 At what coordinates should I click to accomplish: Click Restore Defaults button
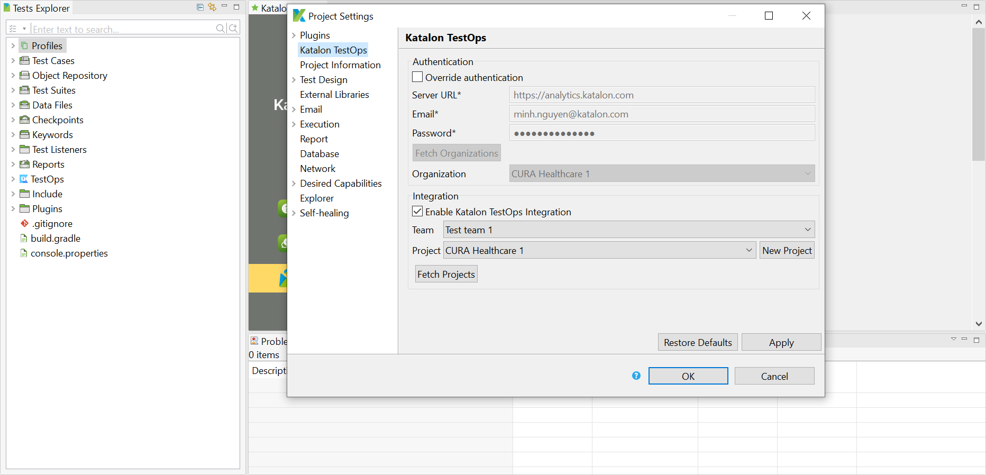(x=698, y=342)
